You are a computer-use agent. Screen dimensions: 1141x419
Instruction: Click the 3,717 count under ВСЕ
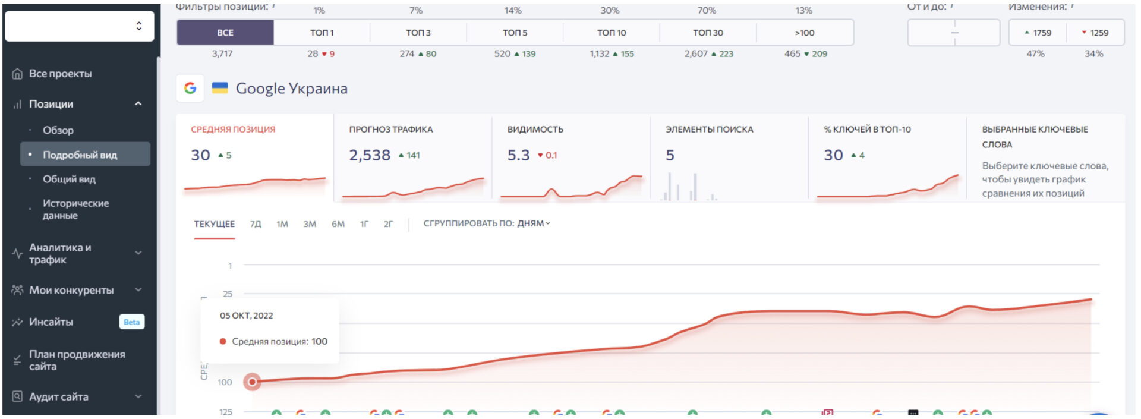coord(222,53)
